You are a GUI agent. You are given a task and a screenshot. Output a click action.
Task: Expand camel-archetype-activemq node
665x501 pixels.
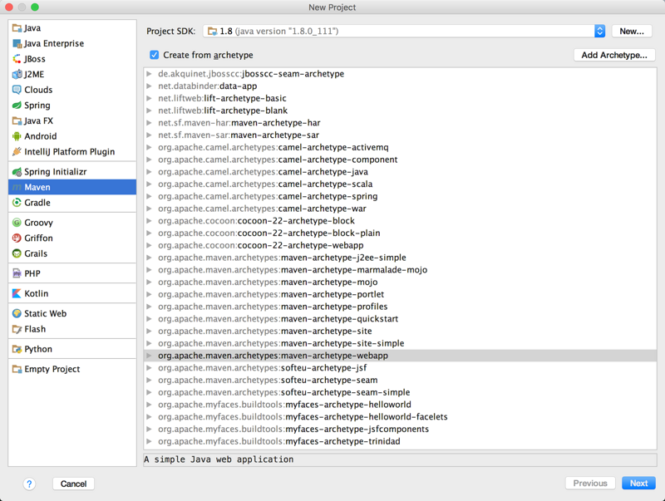pyautogui.click(x=150, y=148)
